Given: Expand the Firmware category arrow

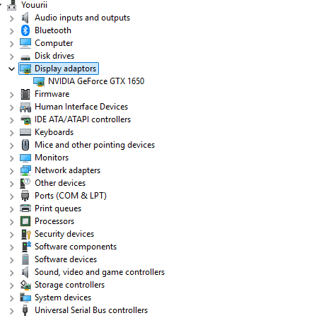Looking at the screenshot, I should tap(11, 95).
